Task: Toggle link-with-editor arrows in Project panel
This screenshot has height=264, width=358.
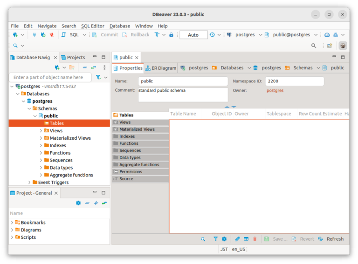Action: click(x=104, y=203)
